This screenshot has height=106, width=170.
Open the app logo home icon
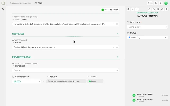[x=3, y=3]
